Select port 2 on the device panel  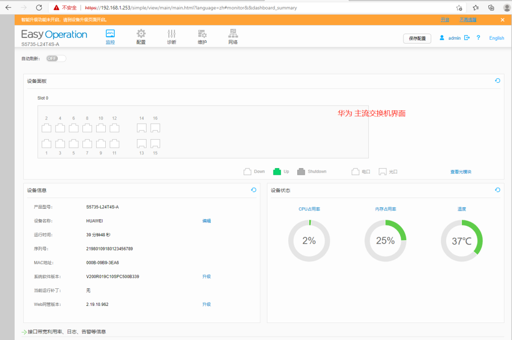tap(46, 128)
